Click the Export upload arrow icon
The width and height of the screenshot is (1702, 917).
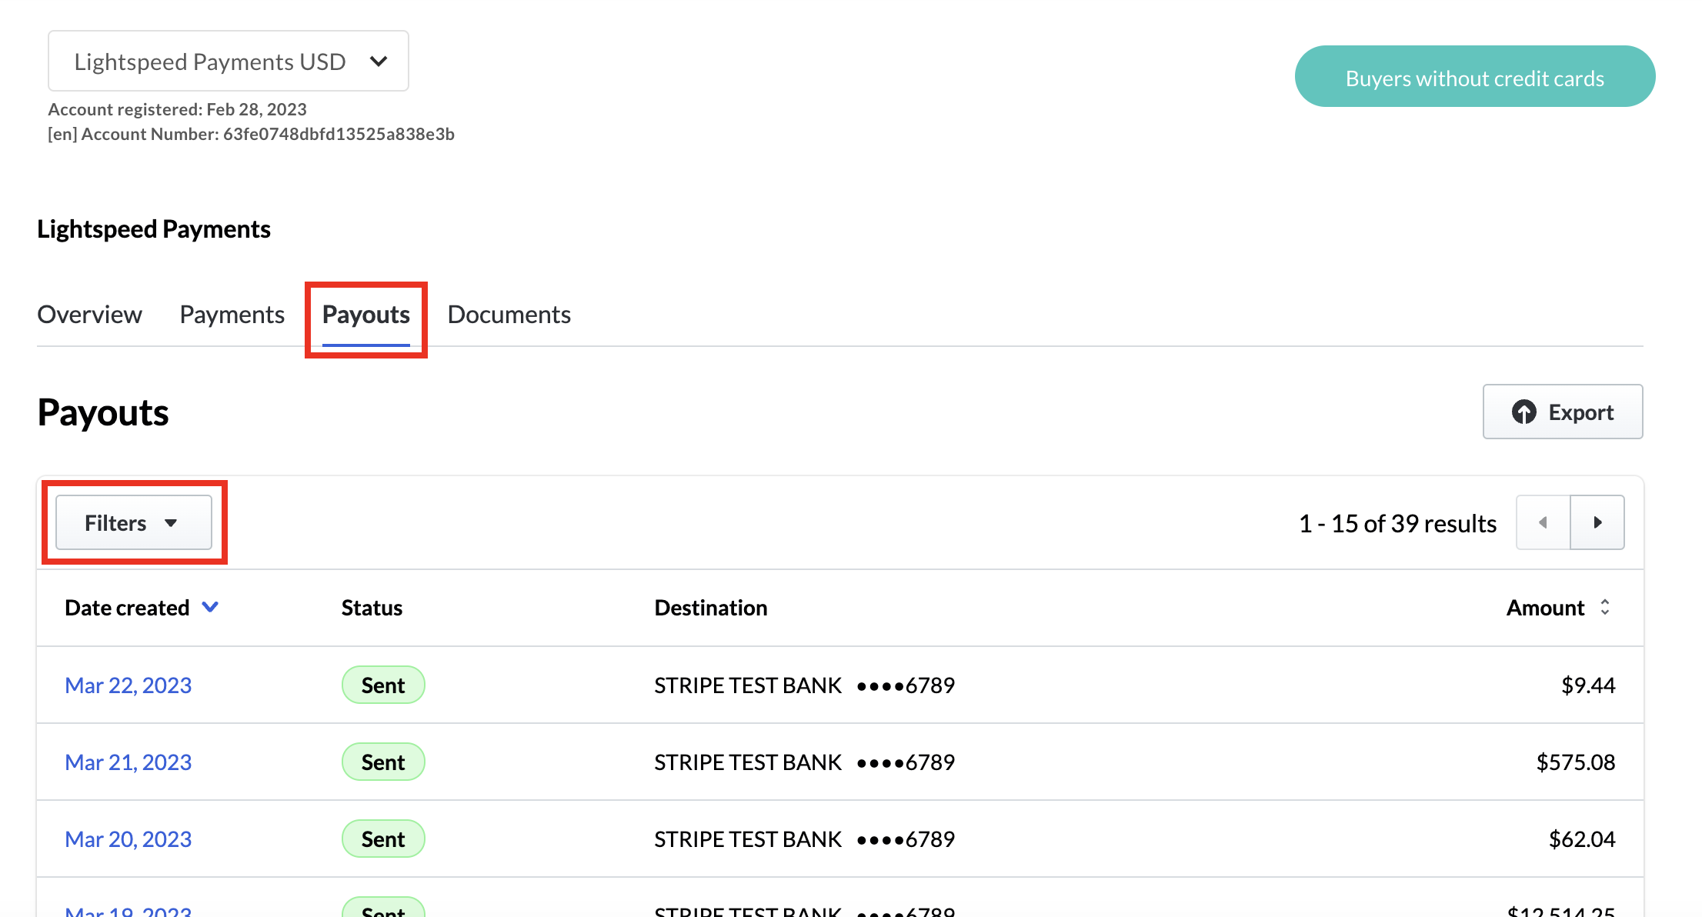pyautogui.click(x=1523, y=412)
